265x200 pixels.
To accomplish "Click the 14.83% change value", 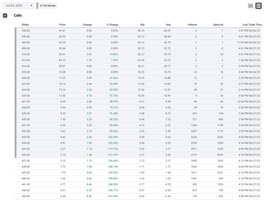I will pos(114,54).
